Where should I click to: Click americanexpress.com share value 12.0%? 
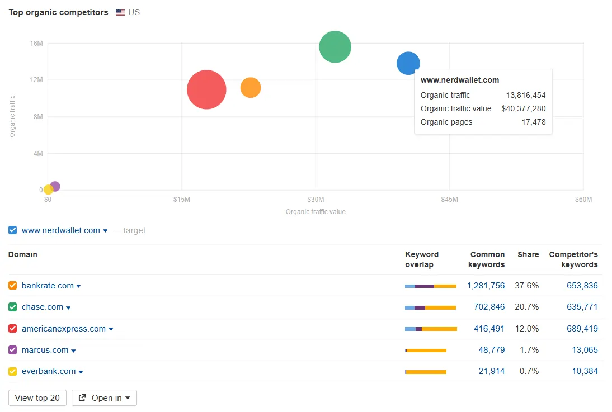point(527,329)
